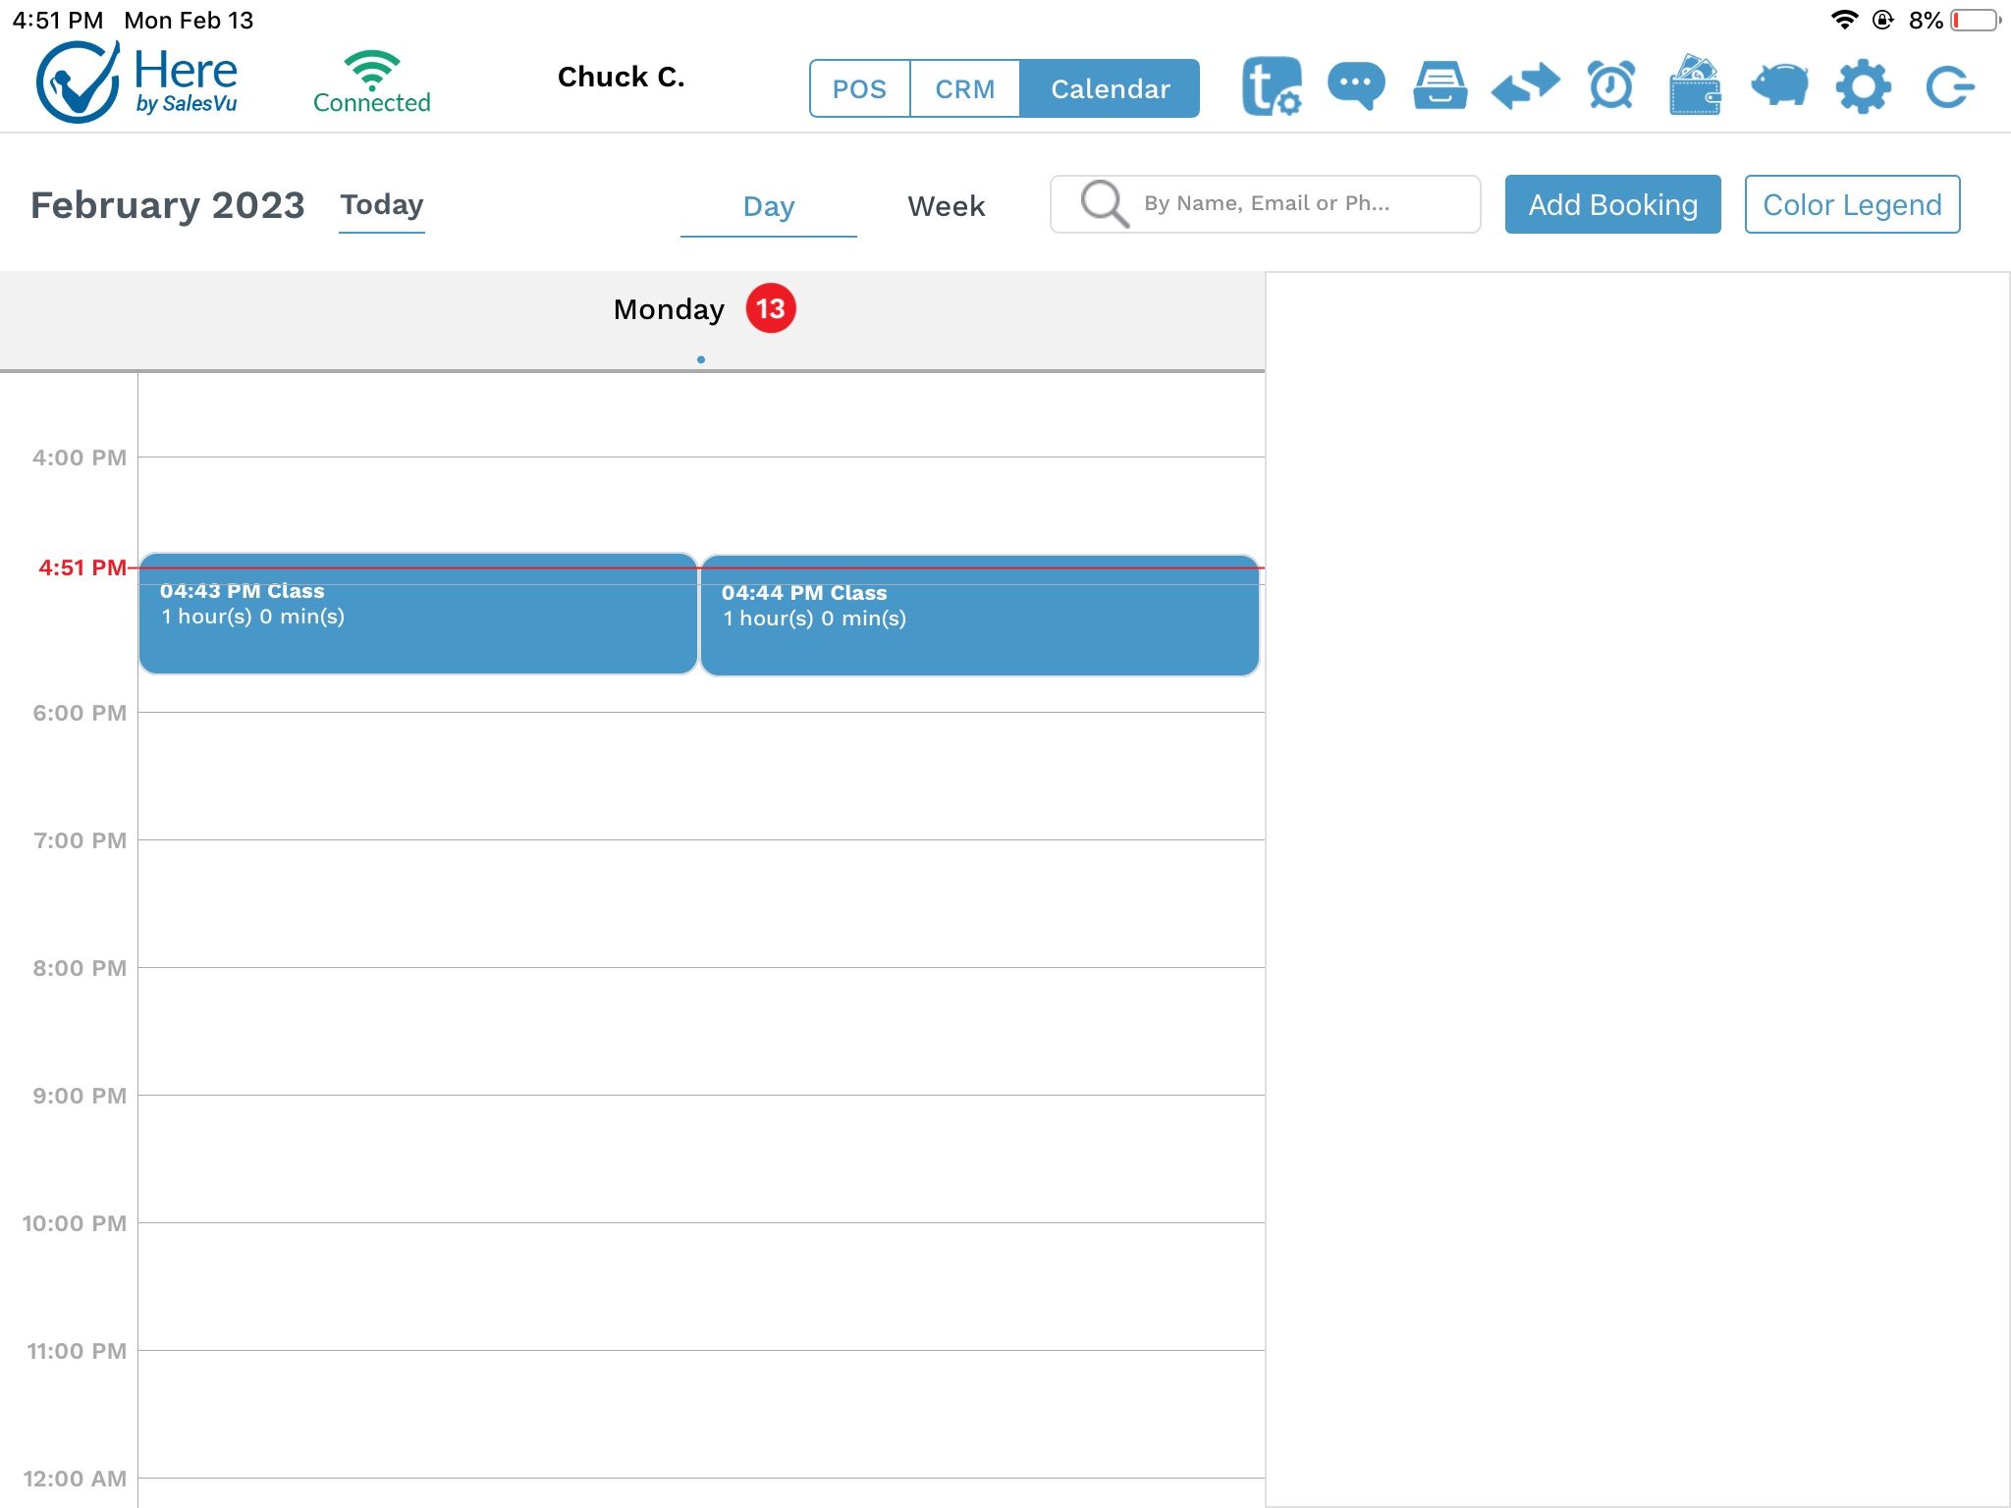Click the February 2023 heading
The height and width of the screenshot is (1508, 2011).
click(x=167, y=205)
